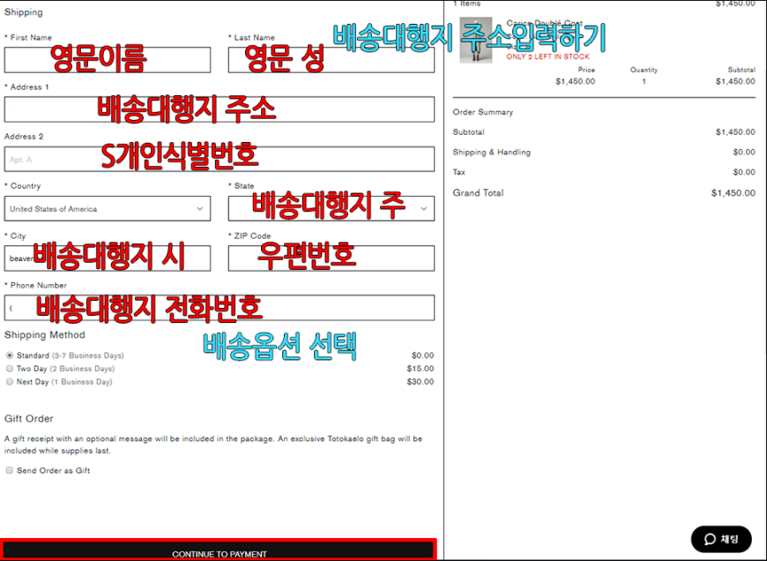The image size is (767, 561).
Task: Click the Quantity column header
Action: coord(644,70)
